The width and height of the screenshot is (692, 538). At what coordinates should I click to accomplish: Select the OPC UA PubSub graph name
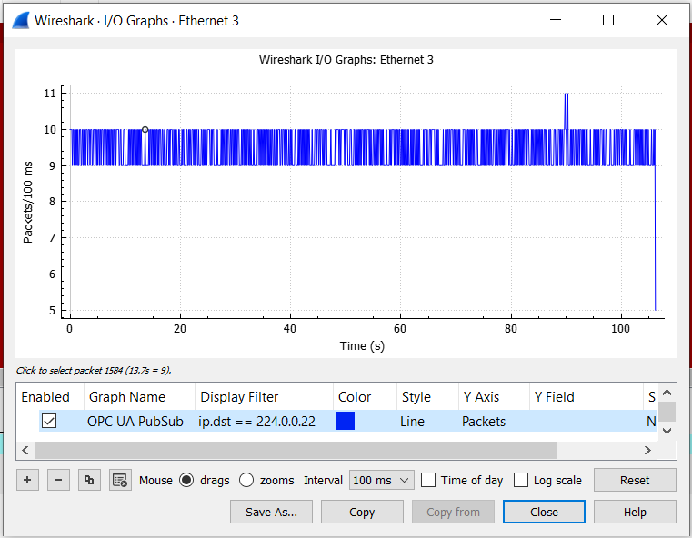(x=135, y=422)
